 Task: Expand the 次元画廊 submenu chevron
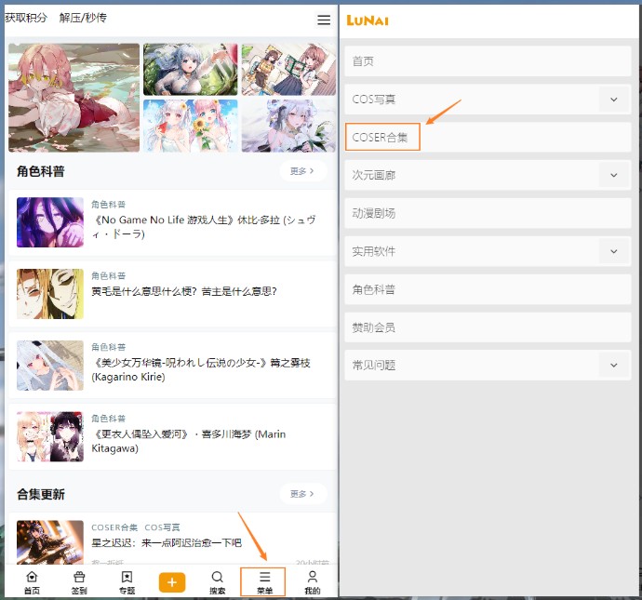tap(614, 175)
